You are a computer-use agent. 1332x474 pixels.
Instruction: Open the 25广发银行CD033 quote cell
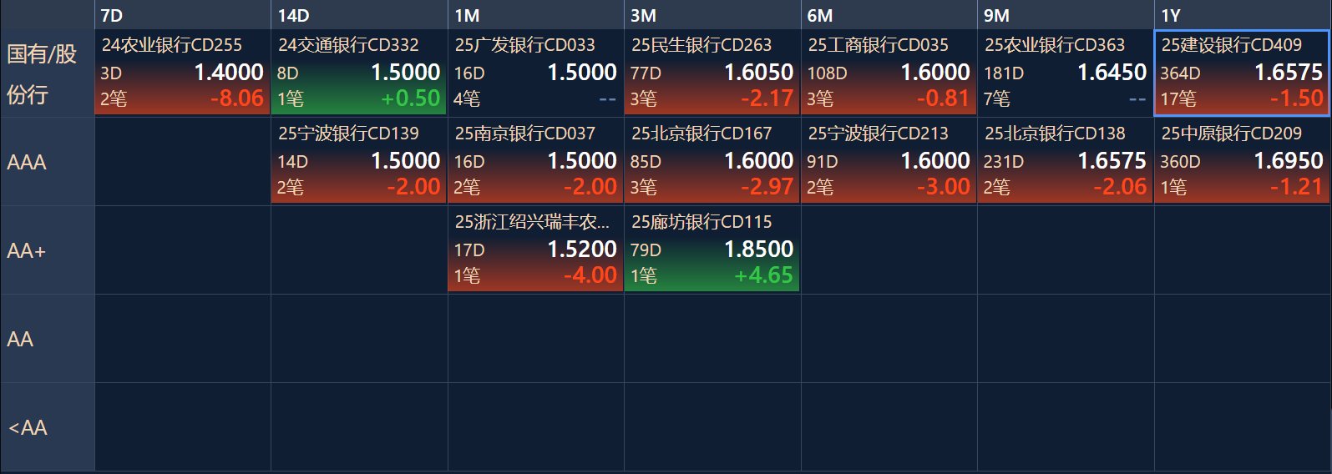535,73
